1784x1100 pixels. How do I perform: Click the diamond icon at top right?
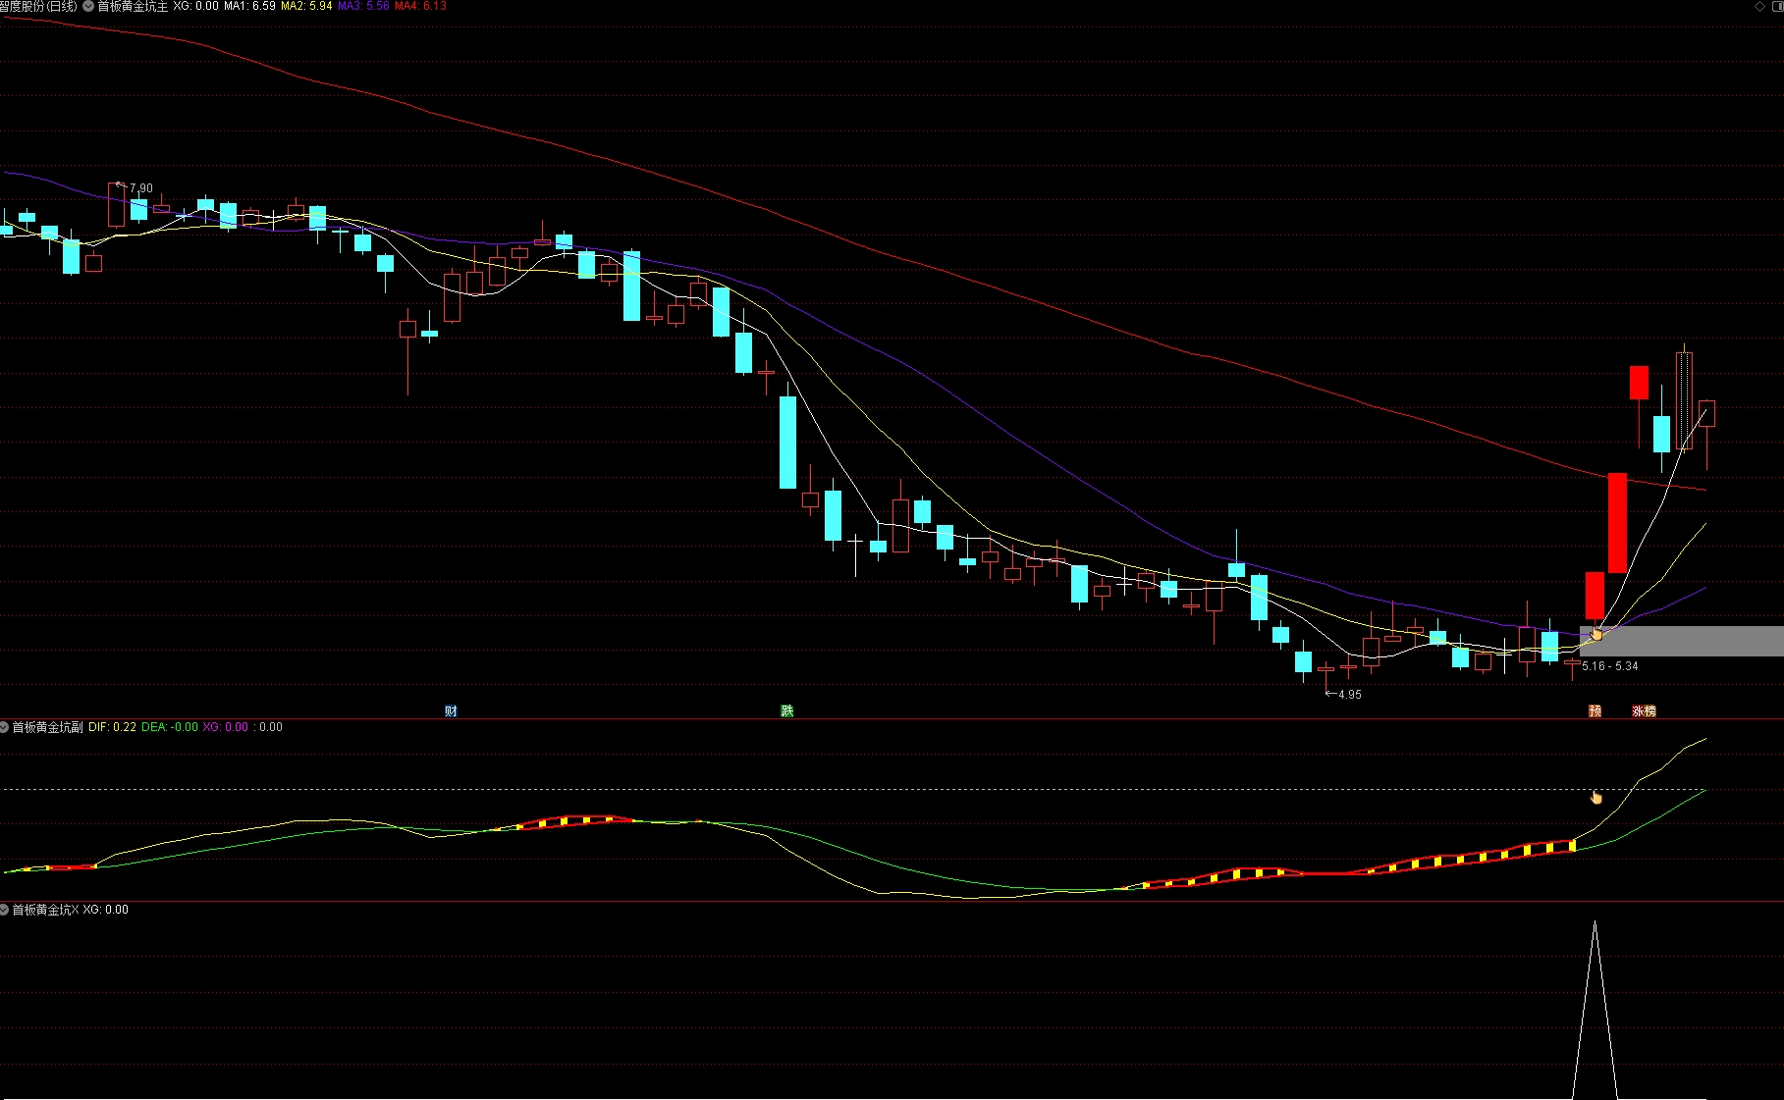pos(1759,6)
